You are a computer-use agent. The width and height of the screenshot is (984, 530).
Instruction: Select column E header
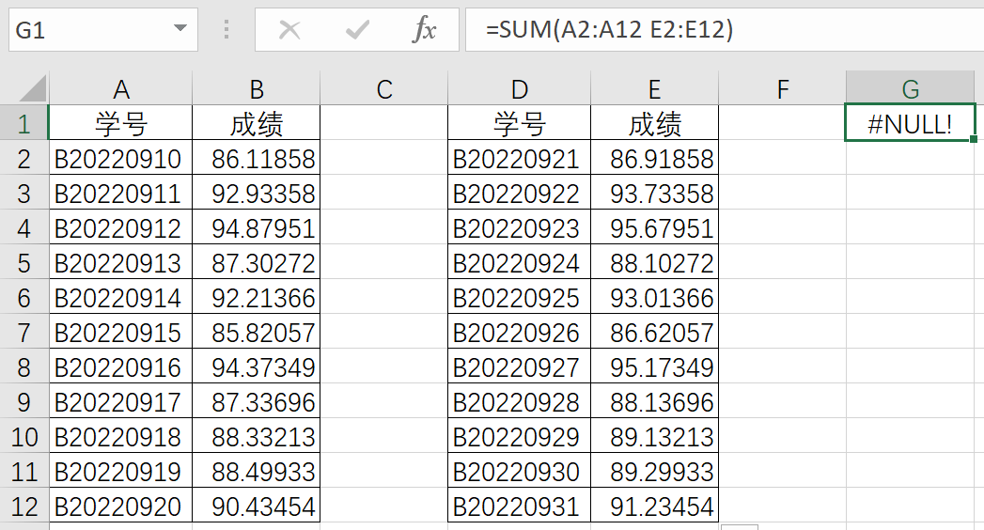tap(654, 88)
